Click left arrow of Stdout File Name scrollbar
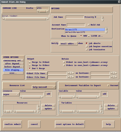Viewport: 121px width, 132px height. [69, 73]
